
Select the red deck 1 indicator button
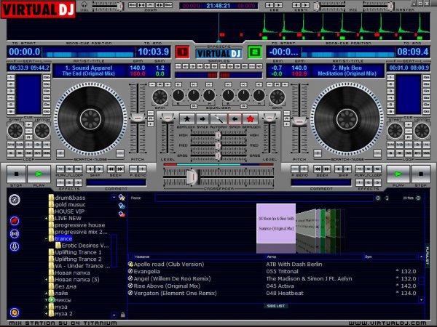(183, 52)
